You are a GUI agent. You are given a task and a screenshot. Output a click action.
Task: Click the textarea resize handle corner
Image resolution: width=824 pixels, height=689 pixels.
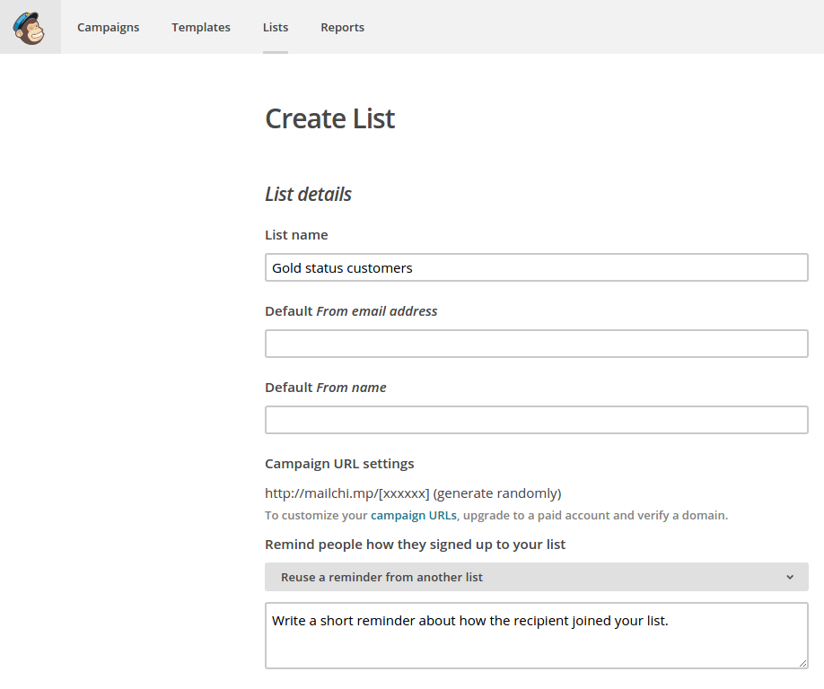(x=803, y=664)
